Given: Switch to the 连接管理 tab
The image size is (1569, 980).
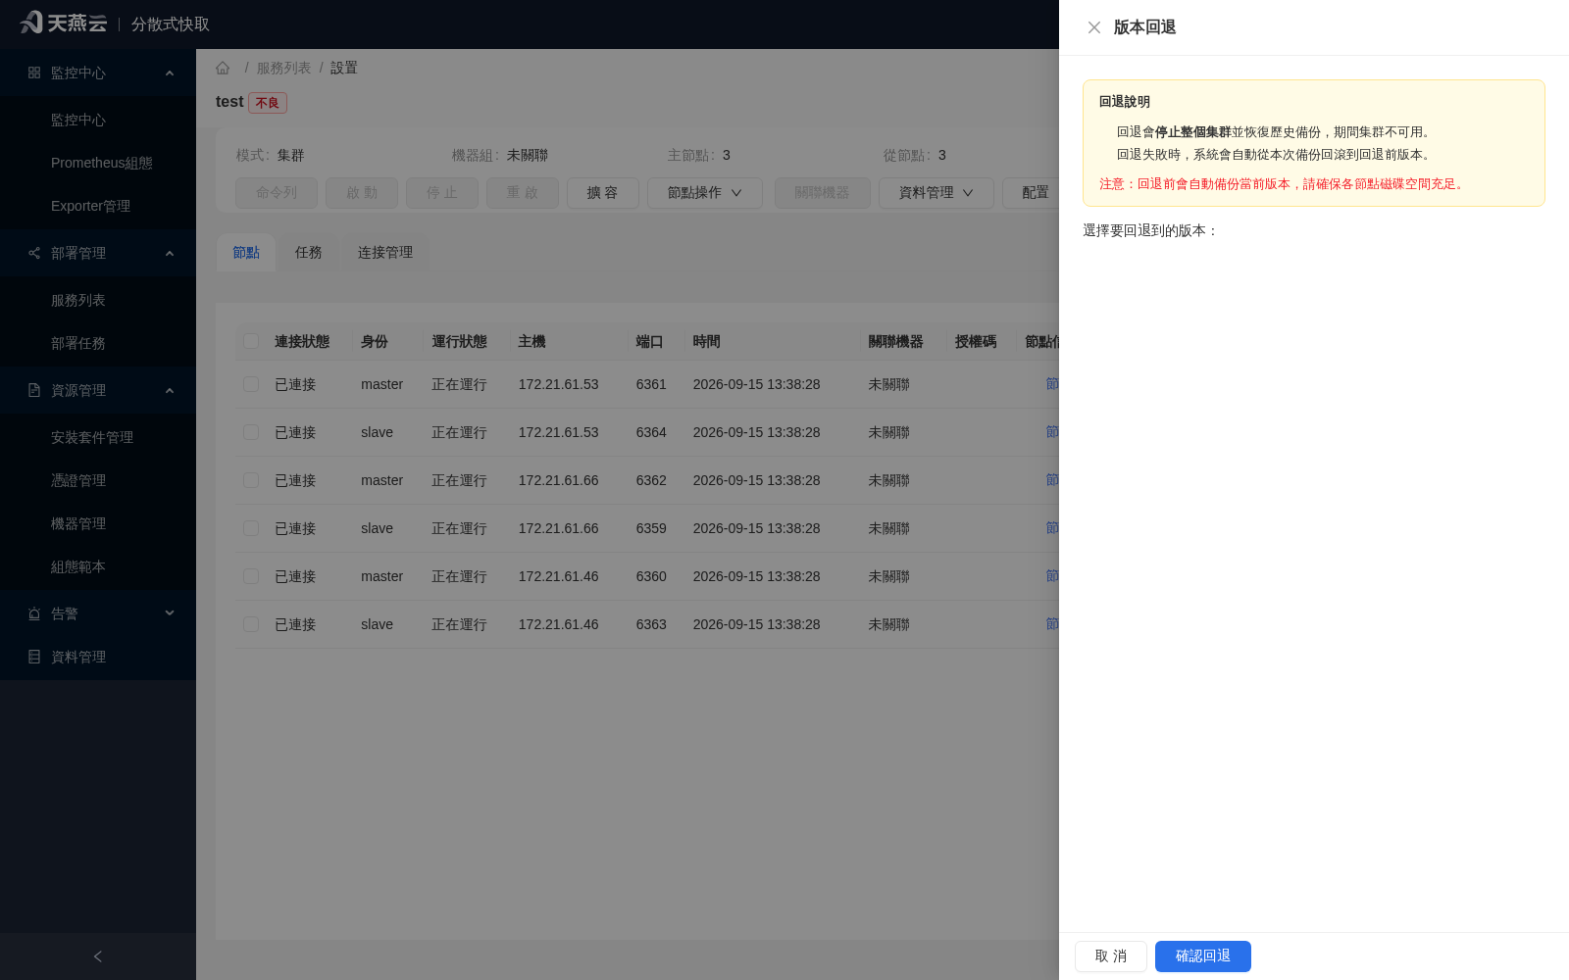Looking at the screenshot, I should click(385, 253).
